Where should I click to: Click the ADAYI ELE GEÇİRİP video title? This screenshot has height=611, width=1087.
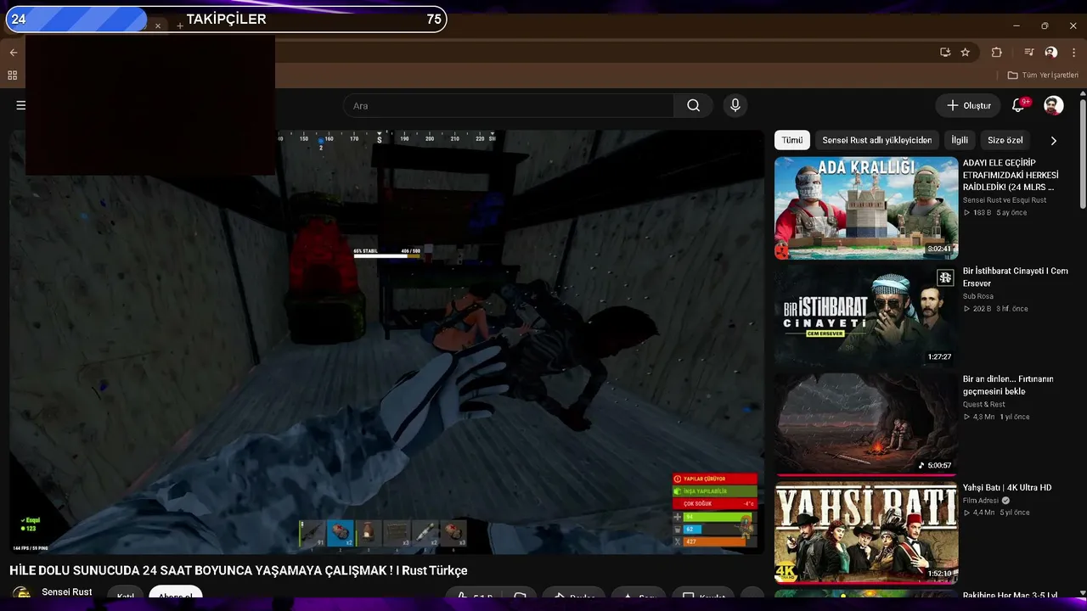1011,175
